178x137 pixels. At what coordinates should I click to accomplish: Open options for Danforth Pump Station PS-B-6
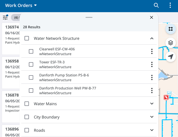(152, 78)
